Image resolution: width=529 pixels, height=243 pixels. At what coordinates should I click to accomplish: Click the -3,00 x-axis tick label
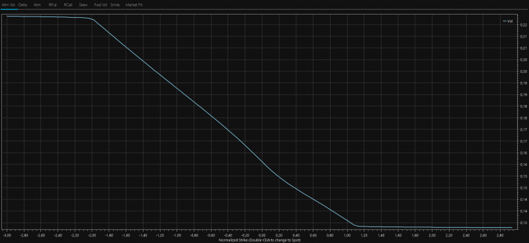click(x=7, y=235)
